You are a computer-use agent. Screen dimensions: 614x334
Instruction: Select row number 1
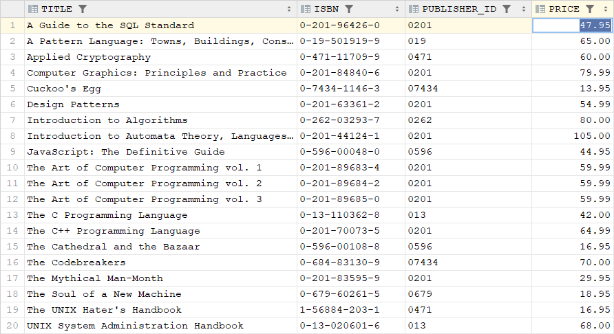click(12, 25)
